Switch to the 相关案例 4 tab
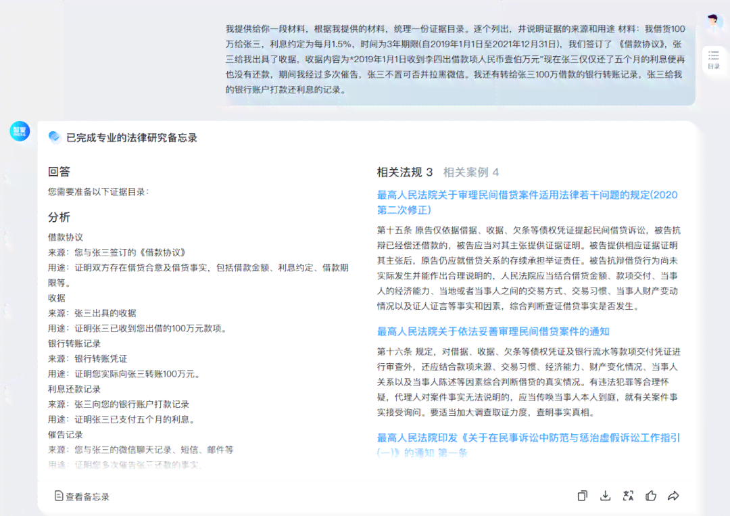Image resolution: width=730 pixels, height=516 pixels. (470, 172)
